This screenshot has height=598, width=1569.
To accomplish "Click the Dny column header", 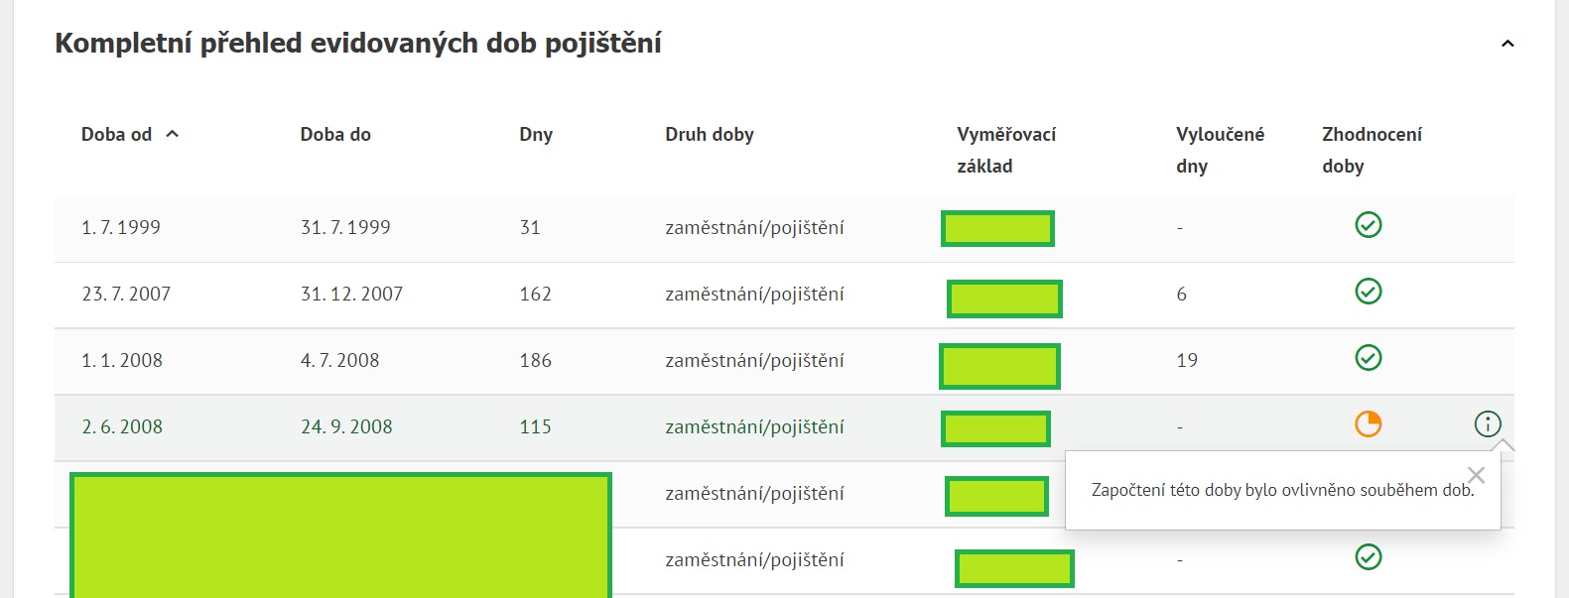I will [536, 135].
